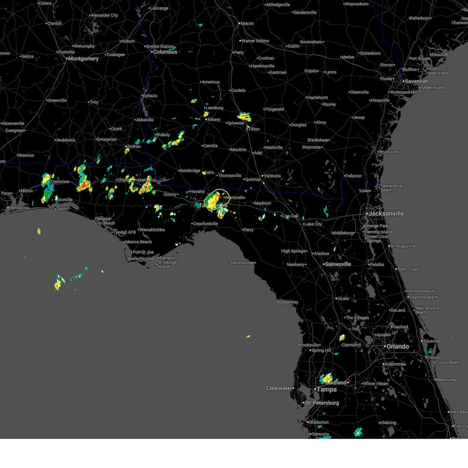Select the Perry label in Florida
Image resolution: width=468 pixels, height=468 pixels.
coord(248,230)
